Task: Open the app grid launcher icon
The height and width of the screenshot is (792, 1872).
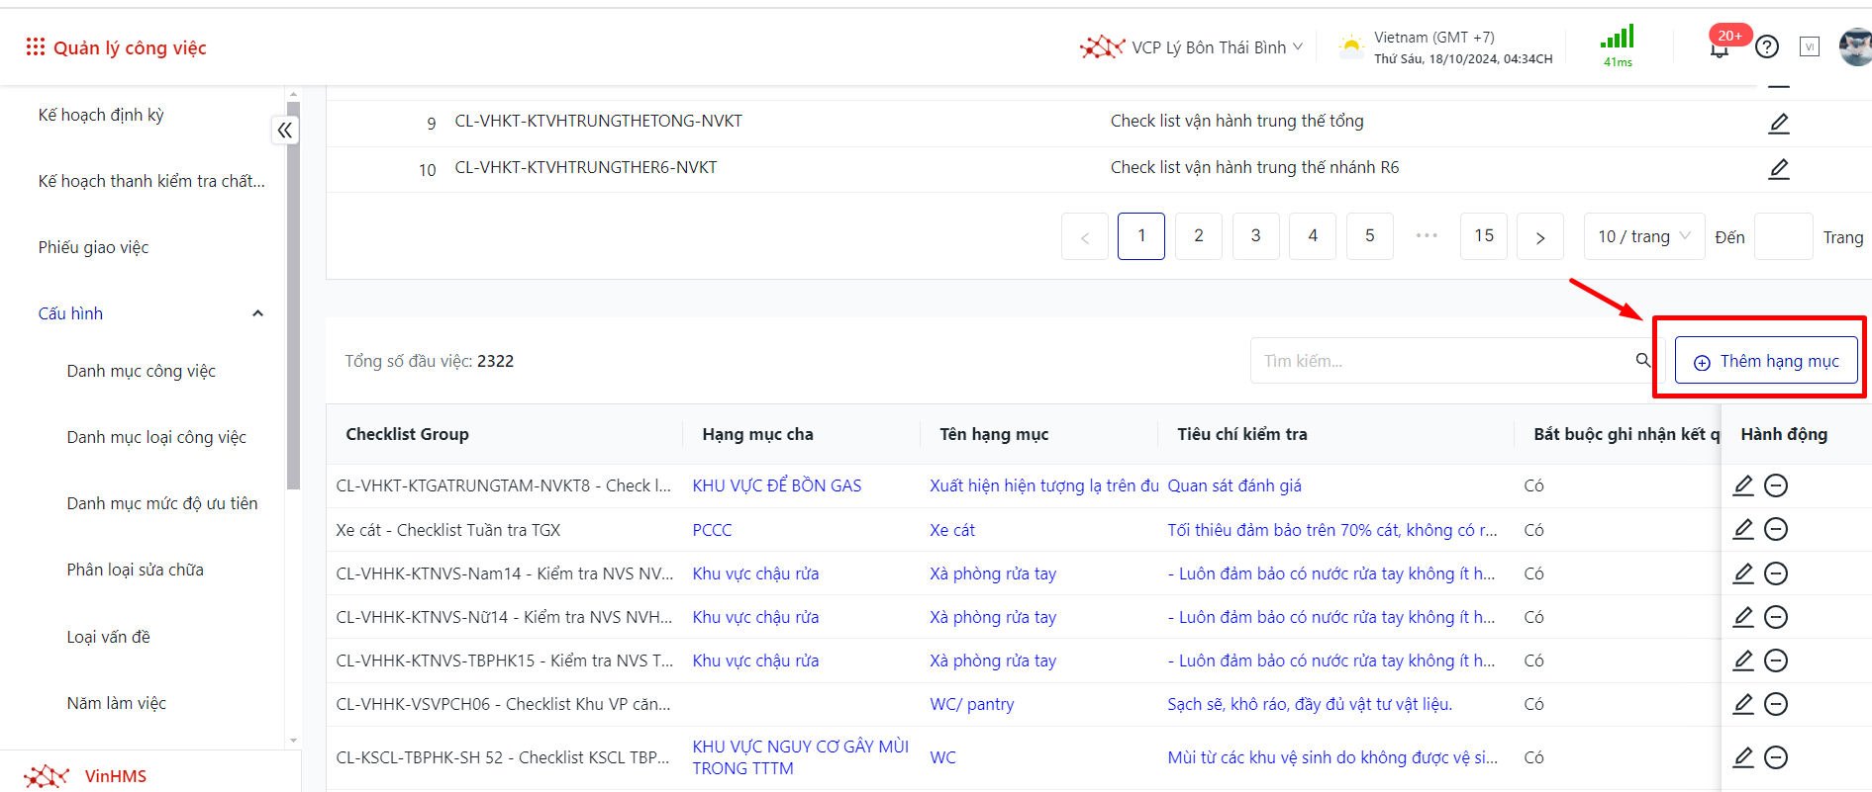Action: click(x=36, y=47)
